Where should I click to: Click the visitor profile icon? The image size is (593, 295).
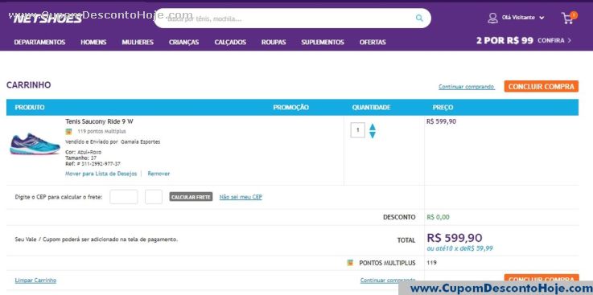coord(492,18)
